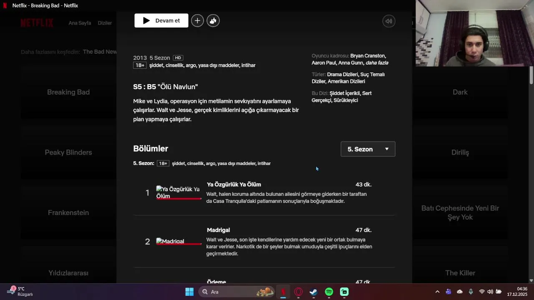Click the Netflix N icon in the title bar

pyautogui.click(x=5, y=5)
